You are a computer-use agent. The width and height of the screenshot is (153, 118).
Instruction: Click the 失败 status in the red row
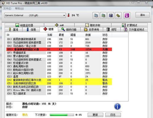pyautogui.click(x=105, y=49)
